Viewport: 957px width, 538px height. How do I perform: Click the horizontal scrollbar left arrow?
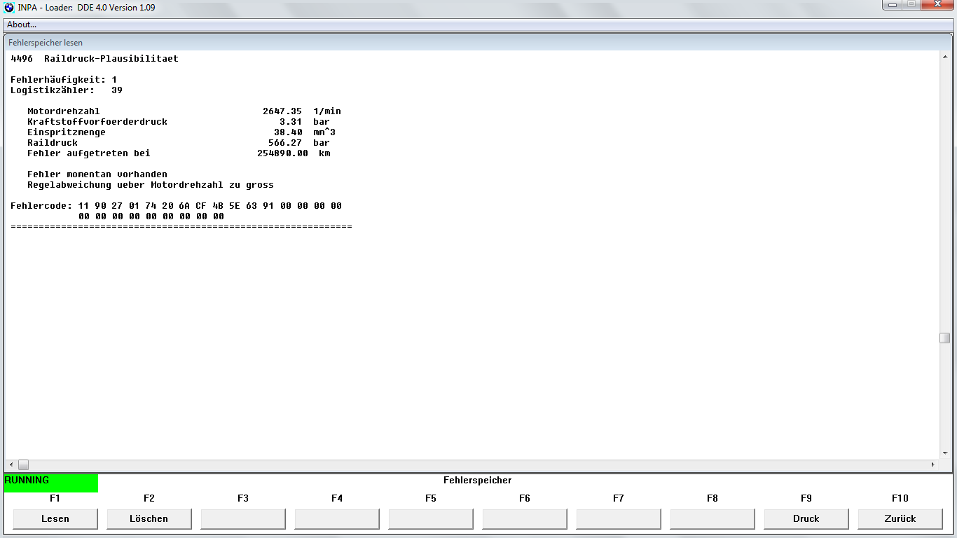click(x=11, y=464)
